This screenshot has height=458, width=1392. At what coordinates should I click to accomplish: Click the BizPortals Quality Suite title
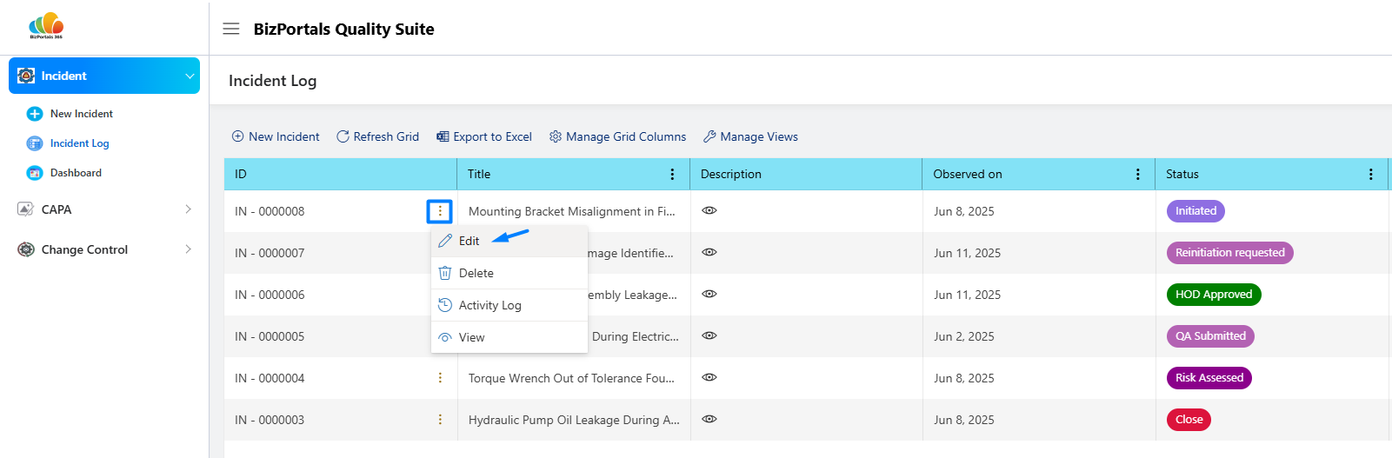click(x=343, y=29)
